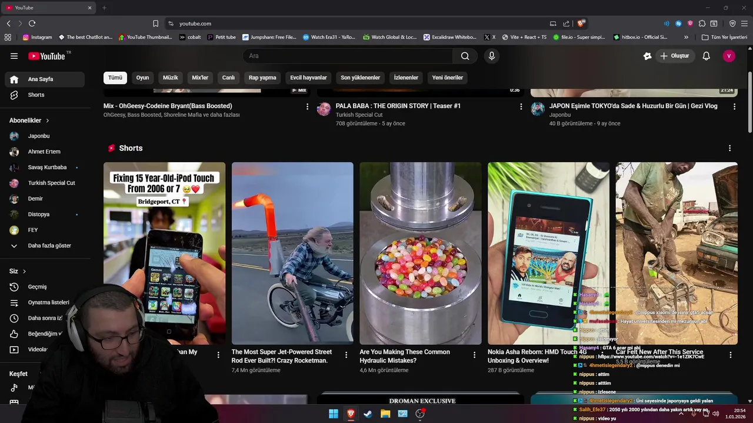Open Japonbu channel avatar beside video
The image size is (753, 423).
538,109
